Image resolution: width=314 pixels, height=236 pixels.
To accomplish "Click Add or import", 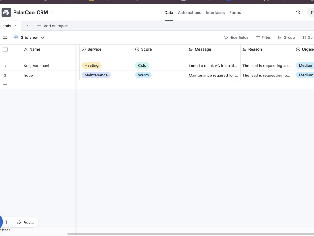I will (53, 26).
